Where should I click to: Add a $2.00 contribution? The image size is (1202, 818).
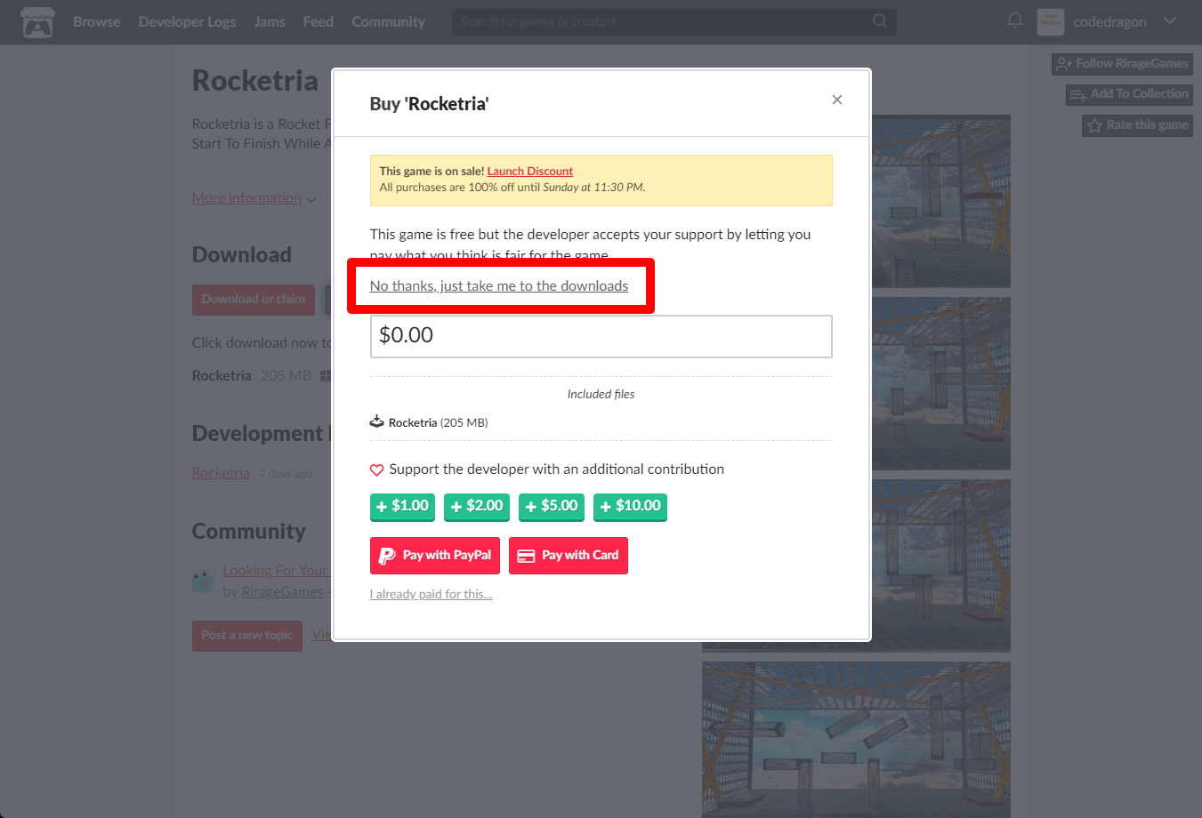[x=477, y=507]
